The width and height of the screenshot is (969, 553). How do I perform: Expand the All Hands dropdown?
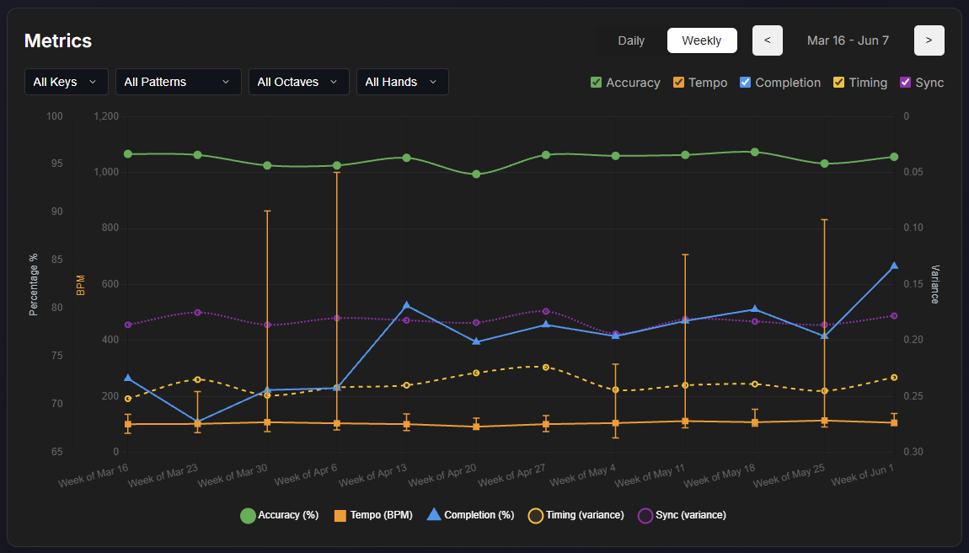point(402,82)
